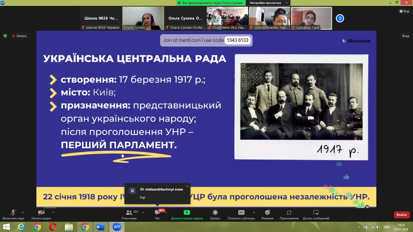The height and width of the screenshot is (232, 413).
Task: Show next participants with blue arrow
Action: (340, 18)
